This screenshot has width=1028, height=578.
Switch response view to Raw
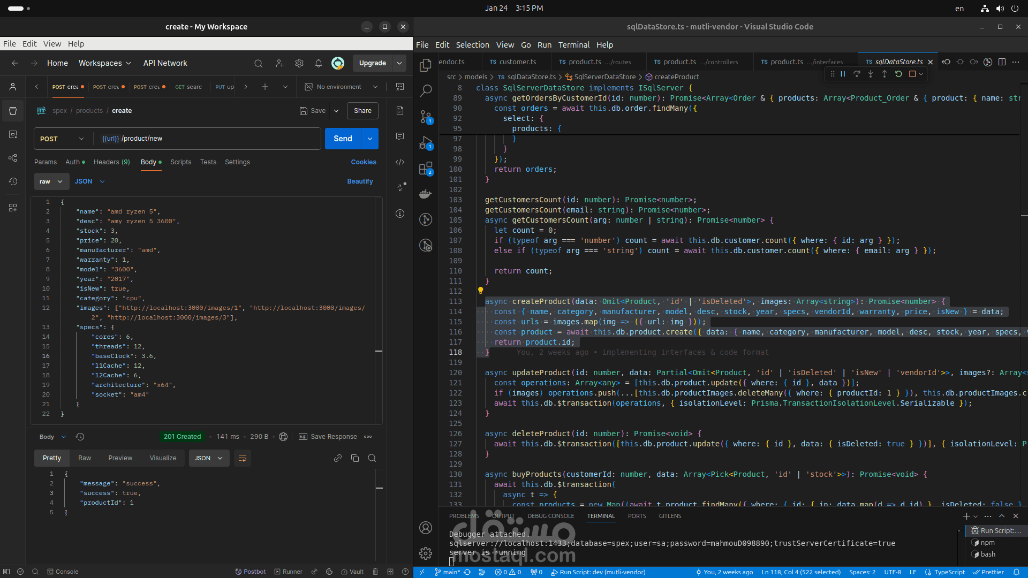point(85,458)
